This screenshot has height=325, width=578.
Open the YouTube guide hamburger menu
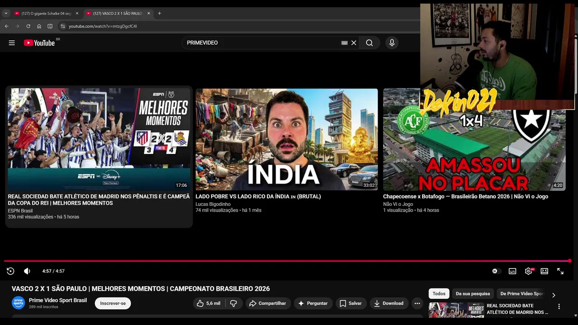[12, 43]
